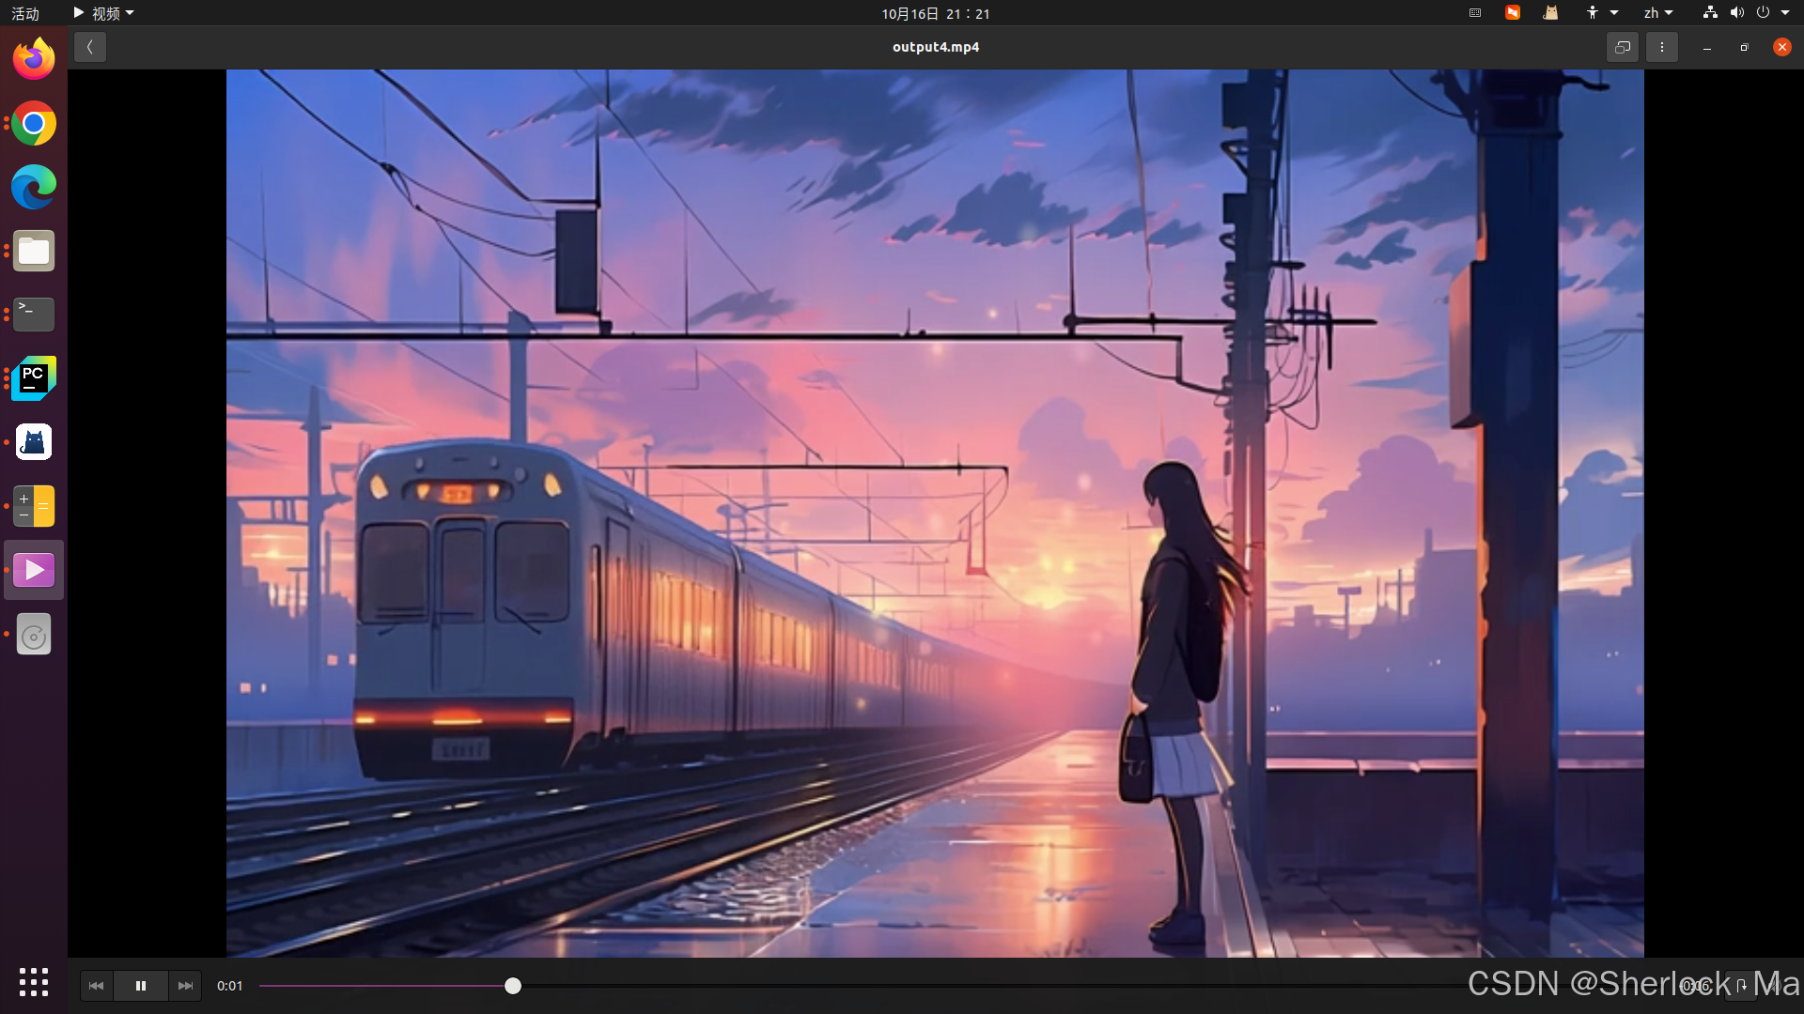This screenshot has height=1014, width=1804.
Task: Toggle fullscreen view mode button
Action: pyautogui.click(x=1623, y=47)
